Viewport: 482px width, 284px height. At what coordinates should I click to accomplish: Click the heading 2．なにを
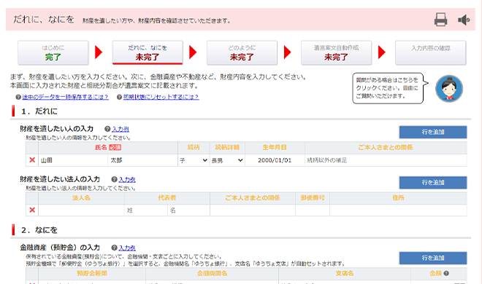[39, 230]
